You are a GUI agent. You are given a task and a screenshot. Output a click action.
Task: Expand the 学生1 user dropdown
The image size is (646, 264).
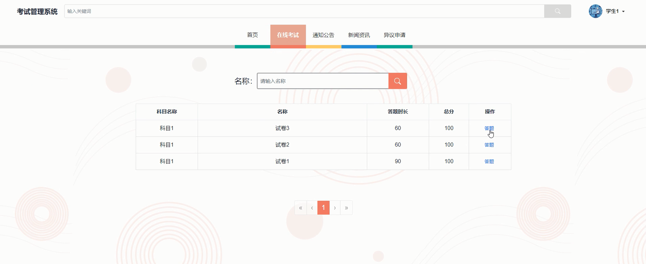615,11
